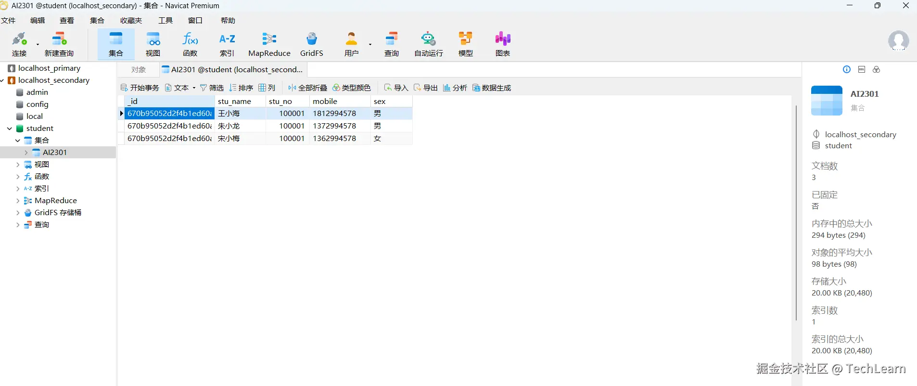Click the _id column header
The height and width of the screenshot is (386, 917).
(x=169, y=101)
